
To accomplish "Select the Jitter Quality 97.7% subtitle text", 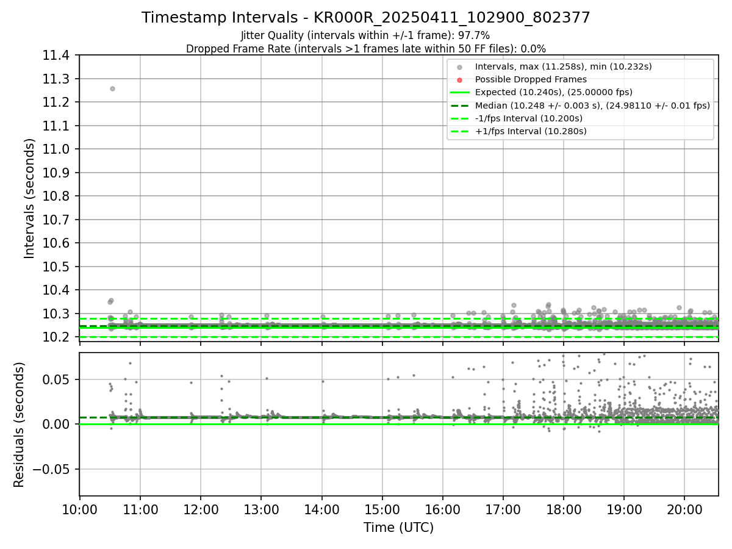I will click(x=365, y=36).
